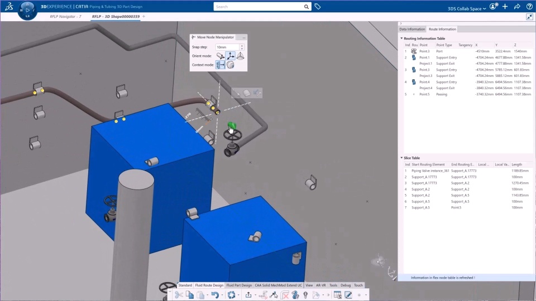Click the edit pencil note icon
Screen dimensions: 536x301
click(x=348, y=295)
